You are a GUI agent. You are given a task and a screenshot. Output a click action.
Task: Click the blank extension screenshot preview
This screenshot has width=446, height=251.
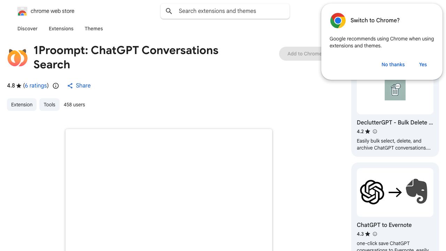[x=169, y=190]
